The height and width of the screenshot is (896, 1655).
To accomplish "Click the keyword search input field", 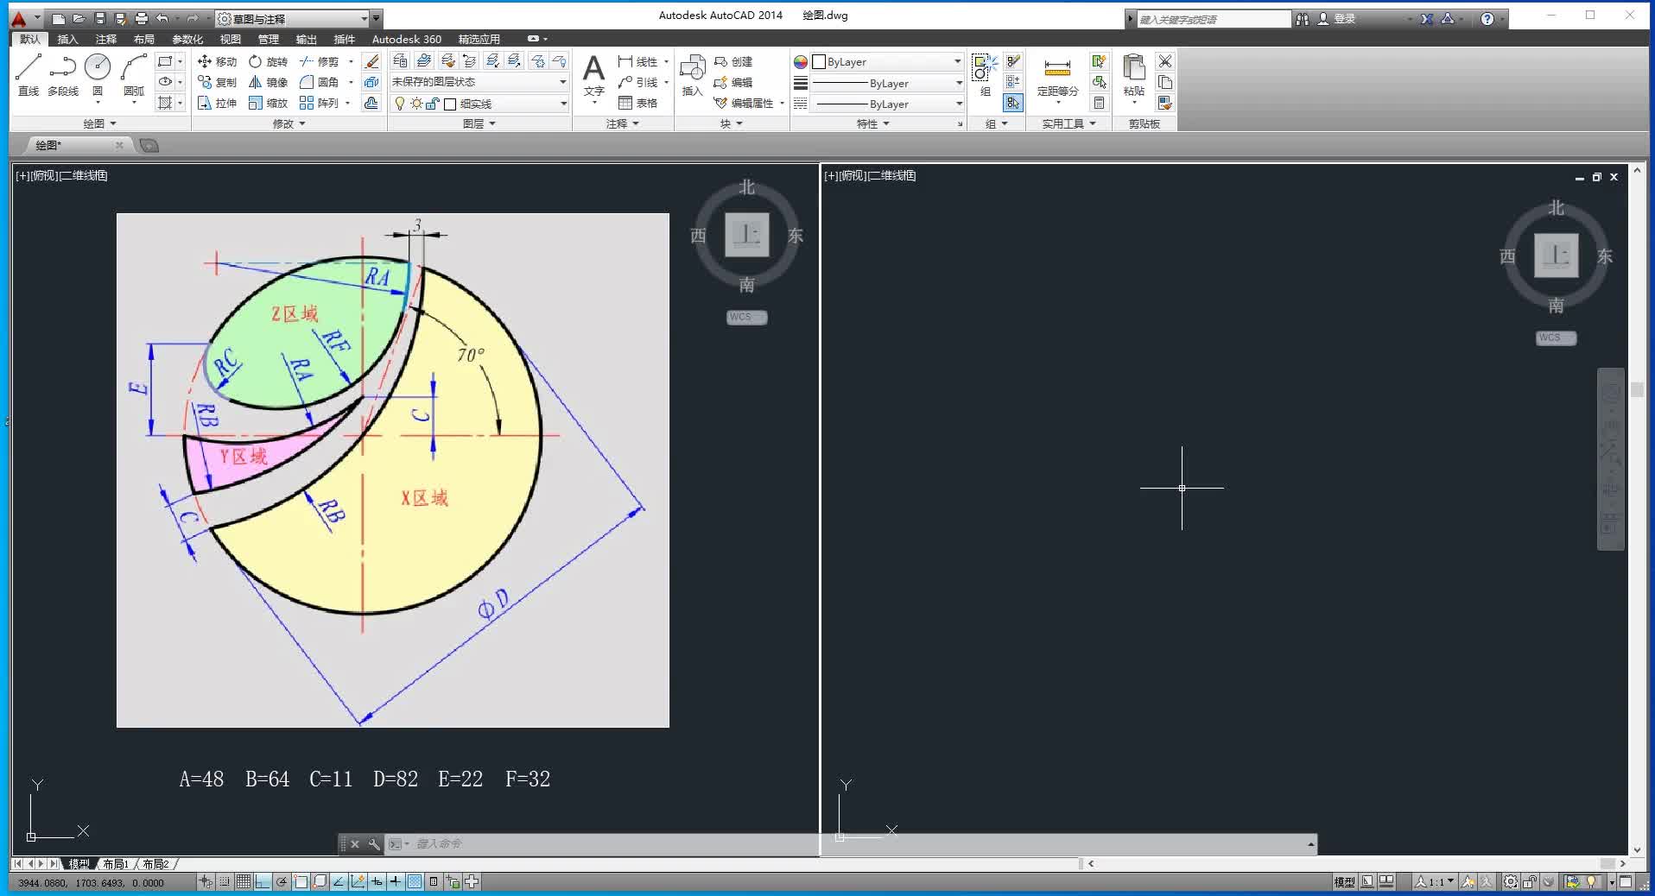I will point(1213,18).
